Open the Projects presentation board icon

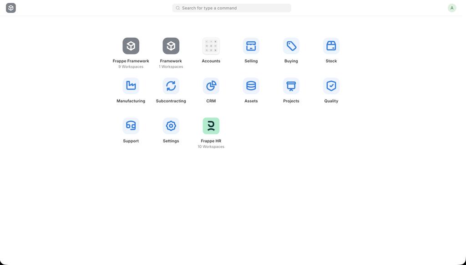pyautogui.click(x=291, y=86)
